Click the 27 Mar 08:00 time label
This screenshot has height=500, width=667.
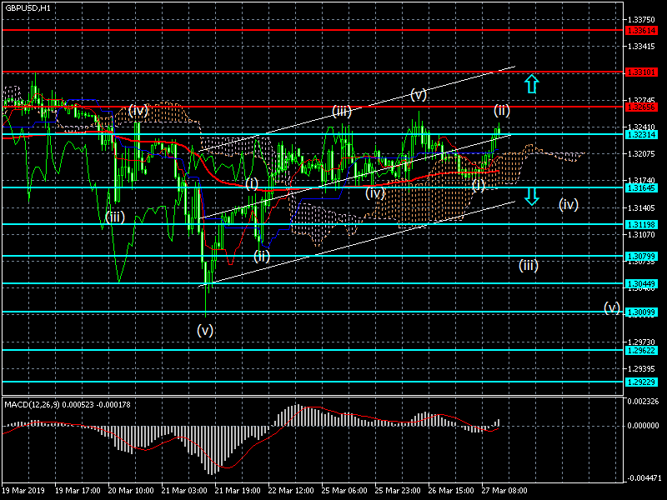tap(504, 490)
